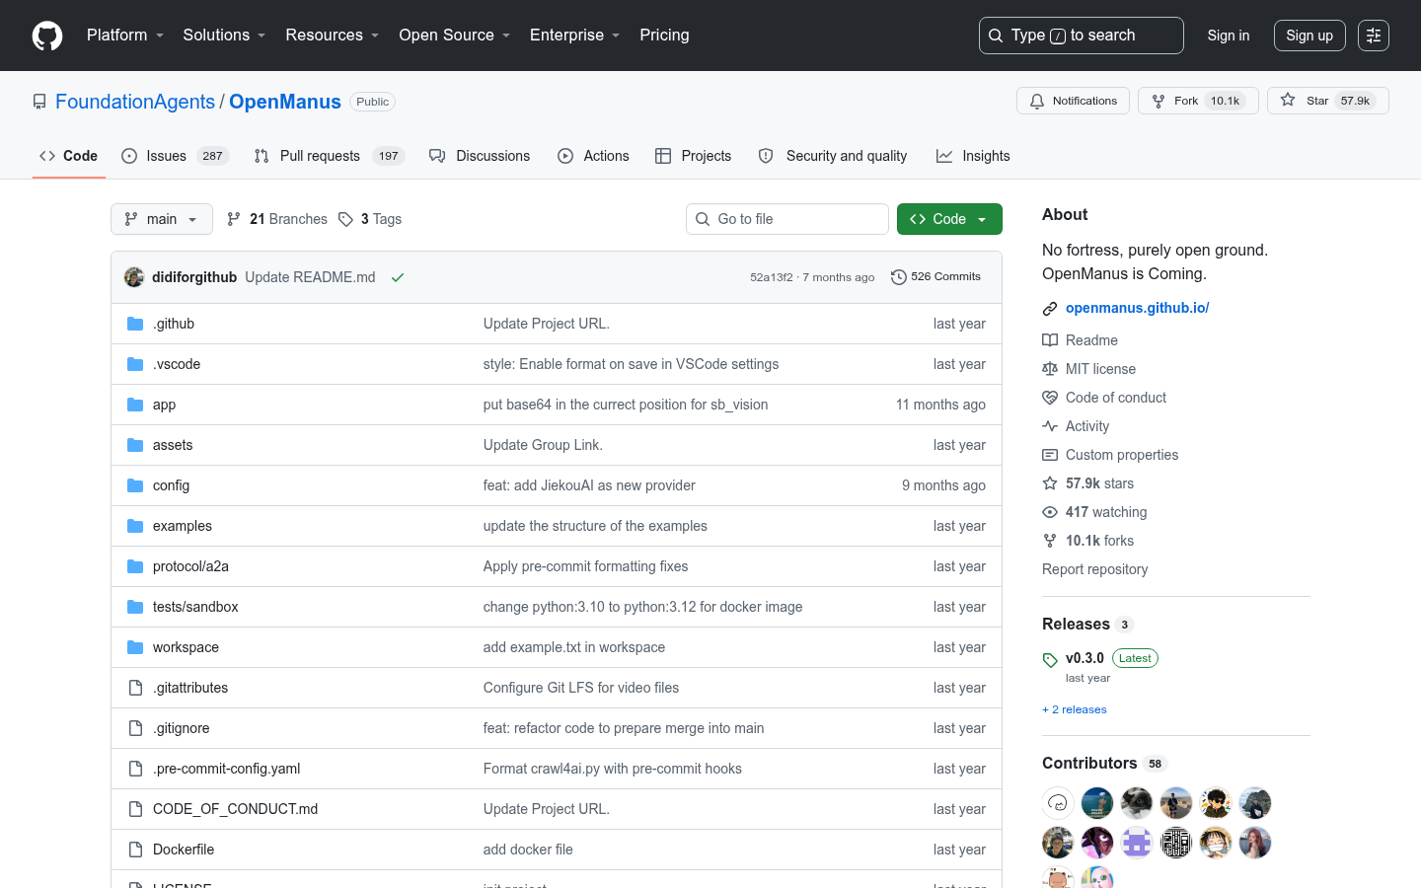Click the .github folder icon
The width and height of the screenshot is (1421, 888).
pos(135,324)
